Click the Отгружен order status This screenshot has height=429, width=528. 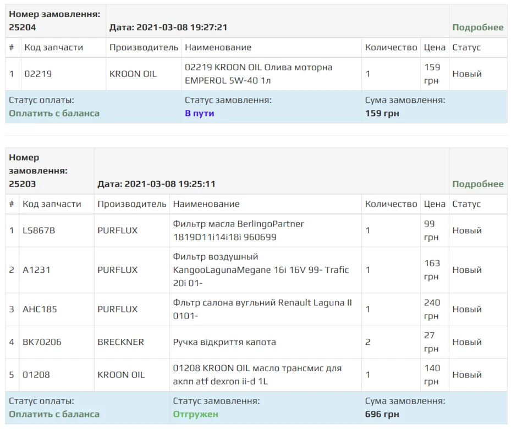pos(196,414)
